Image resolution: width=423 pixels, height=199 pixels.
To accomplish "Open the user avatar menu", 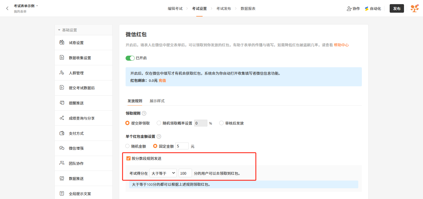I will (414, 8).
